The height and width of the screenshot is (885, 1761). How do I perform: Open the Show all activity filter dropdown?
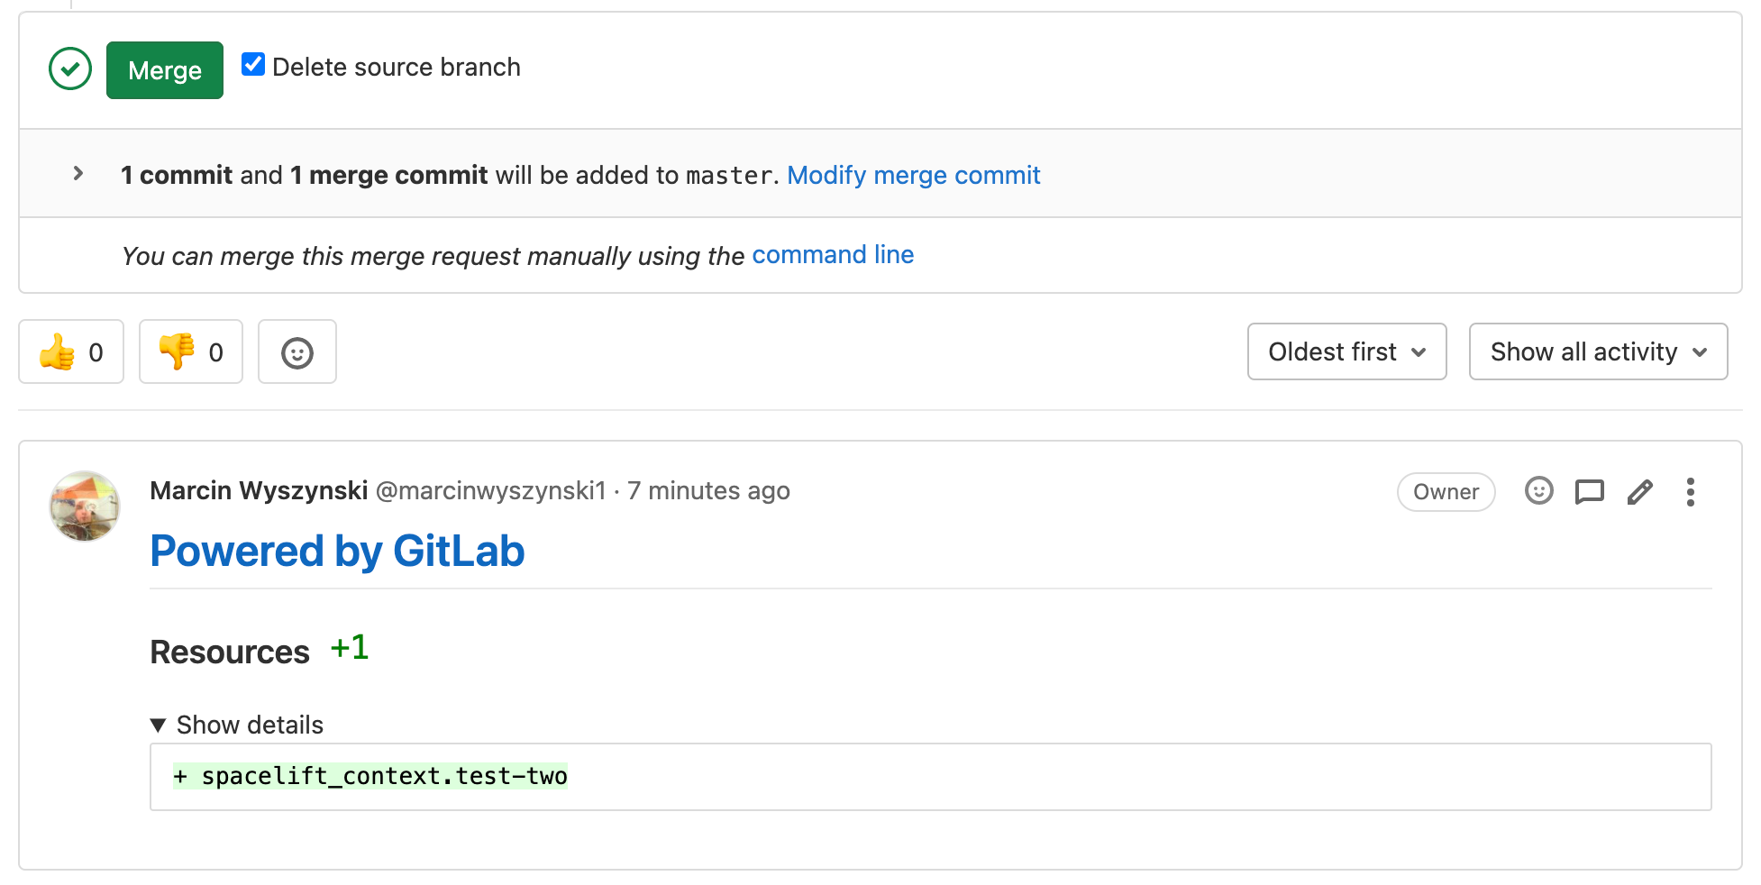[1597, 351]
